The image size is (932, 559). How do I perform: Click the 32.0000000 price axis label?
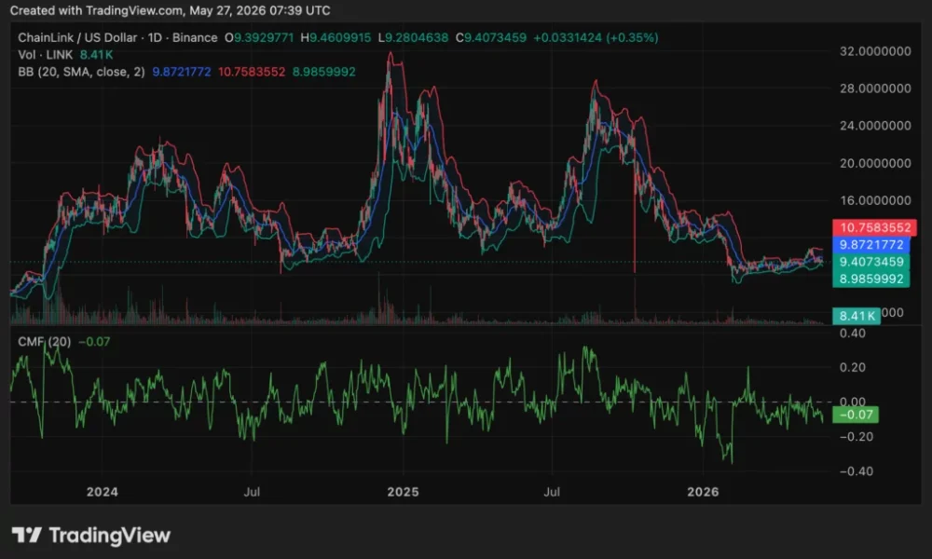pos(875,51)
